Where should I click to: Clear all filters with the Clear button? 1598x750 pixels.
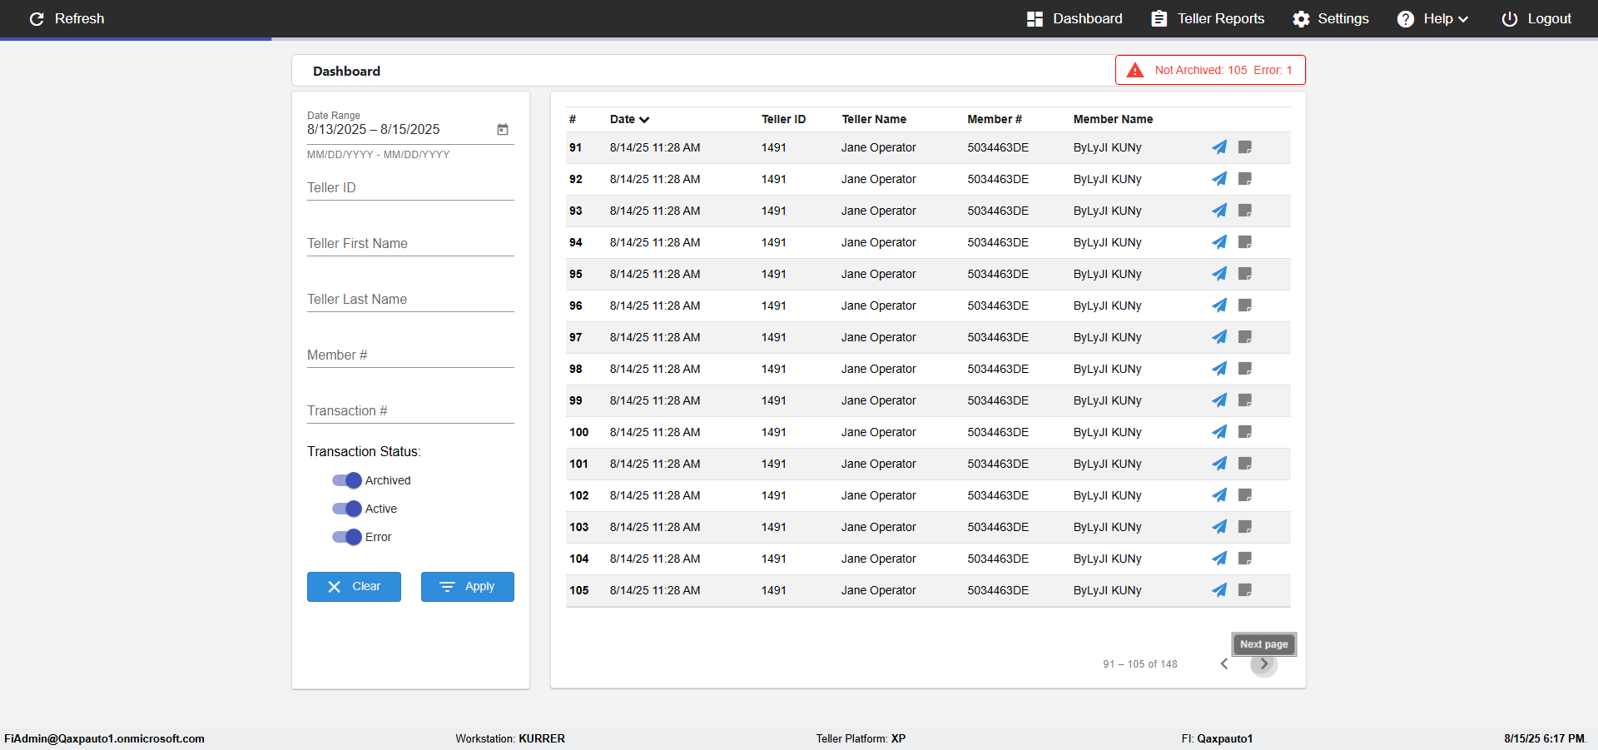tap(354, 587)
